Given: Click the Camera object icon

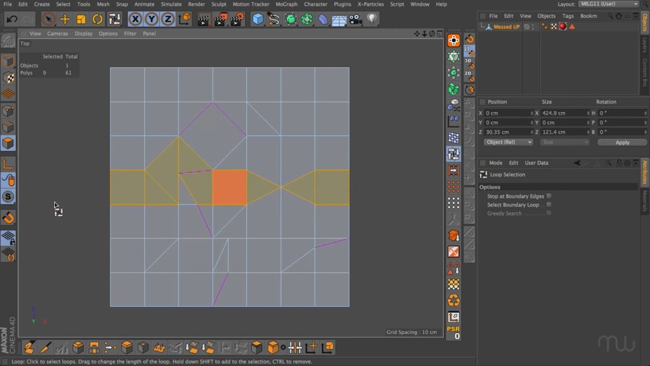Looking at the screenshot, I should (355, 19).
